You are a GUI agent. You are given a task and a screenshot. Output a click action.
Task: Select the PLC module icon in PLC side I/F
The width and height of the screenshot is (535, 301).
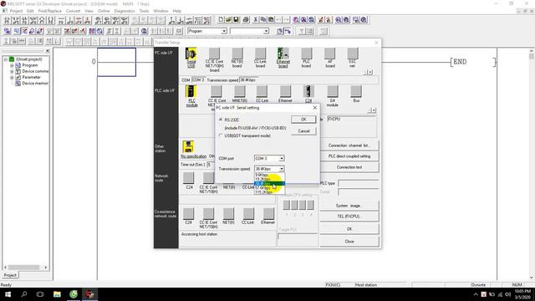click(191, 91)
